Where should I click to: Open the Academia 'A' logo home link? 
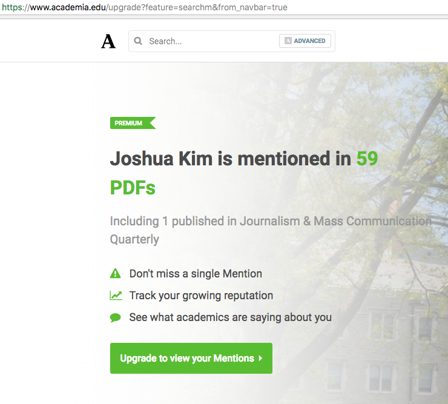tap(108, 41)
